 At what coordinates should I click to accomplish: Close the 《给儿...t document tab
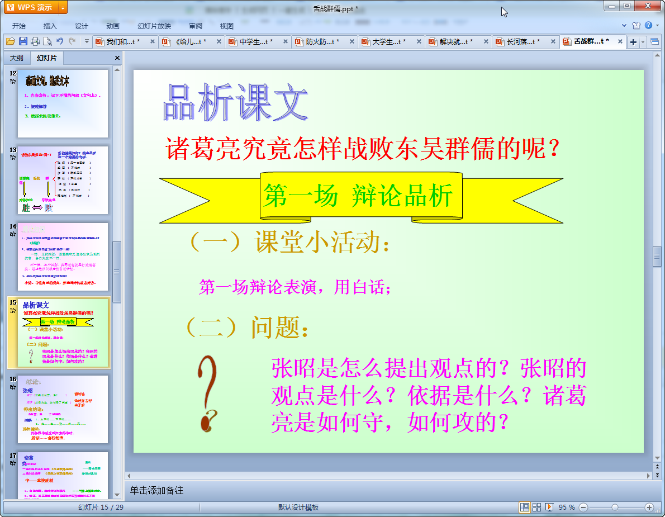(x=219, y=41)
